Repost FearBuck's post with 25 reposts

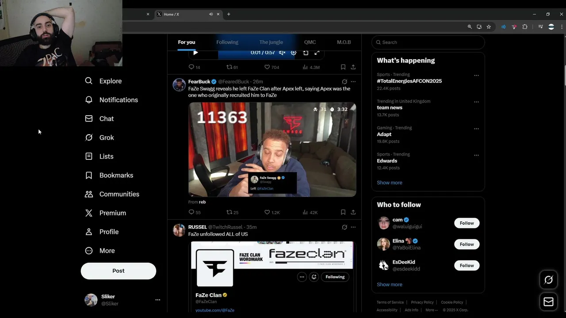click(233, 212)
